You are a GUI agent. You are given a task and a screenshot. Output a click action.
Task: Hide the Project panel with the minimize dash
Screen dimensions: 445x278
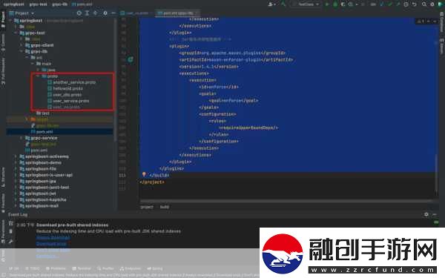(113, 13)
